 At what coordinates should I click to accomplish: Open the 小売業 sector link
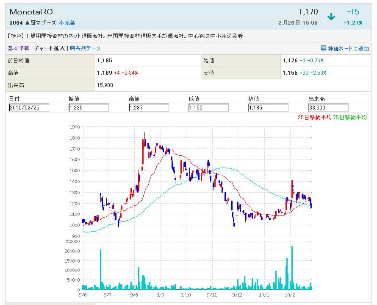67,23
